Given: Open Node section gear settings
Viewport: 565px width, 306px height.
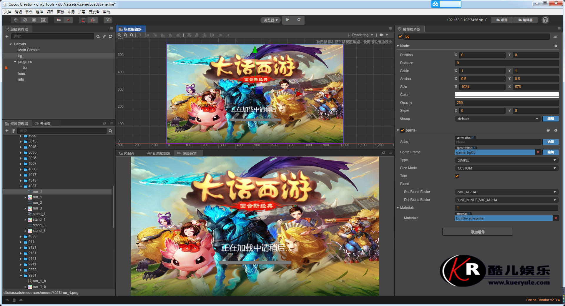Looking at the screenshot, I should (556, 46).
